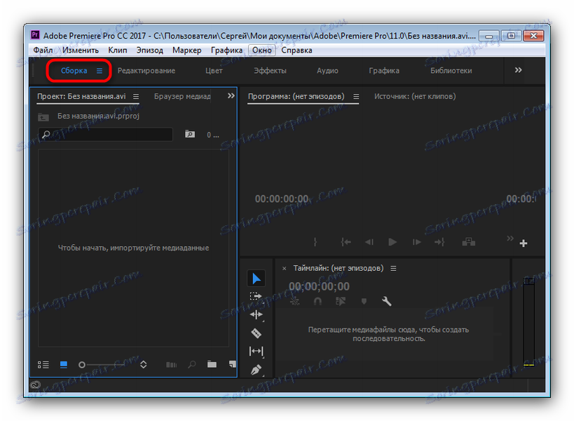This screenshot has width=574, height=421.
Task: Select the Slip tool
Action: click(x=256, y=352)
